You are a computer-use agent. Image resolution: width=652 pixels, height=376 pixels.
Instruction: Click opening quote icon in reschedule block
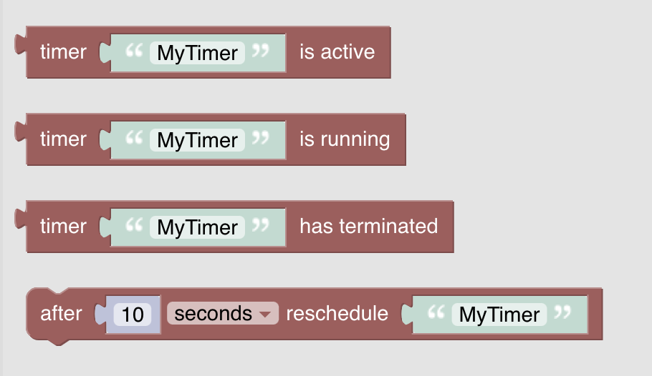click(436, 312)
